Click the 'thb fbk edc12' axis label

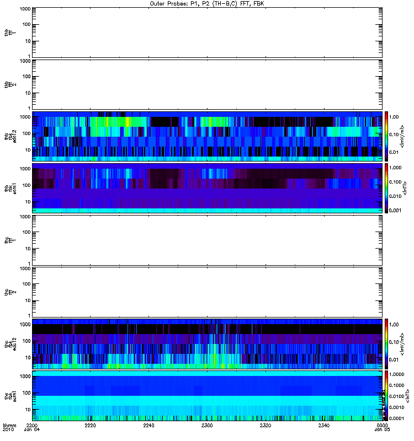click(x=10, y=136)
